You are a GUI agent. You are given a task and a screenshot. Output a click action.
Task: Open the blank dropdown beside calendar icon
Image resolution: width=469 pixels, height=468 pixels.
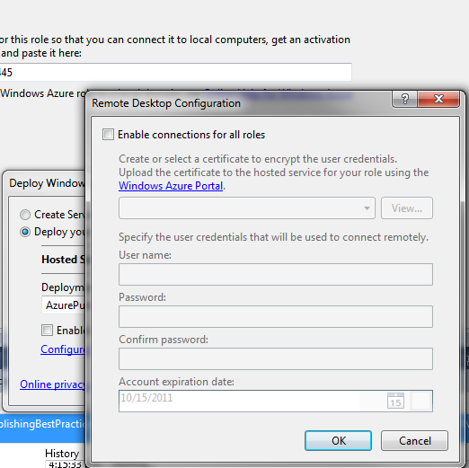tap(420, 401)
